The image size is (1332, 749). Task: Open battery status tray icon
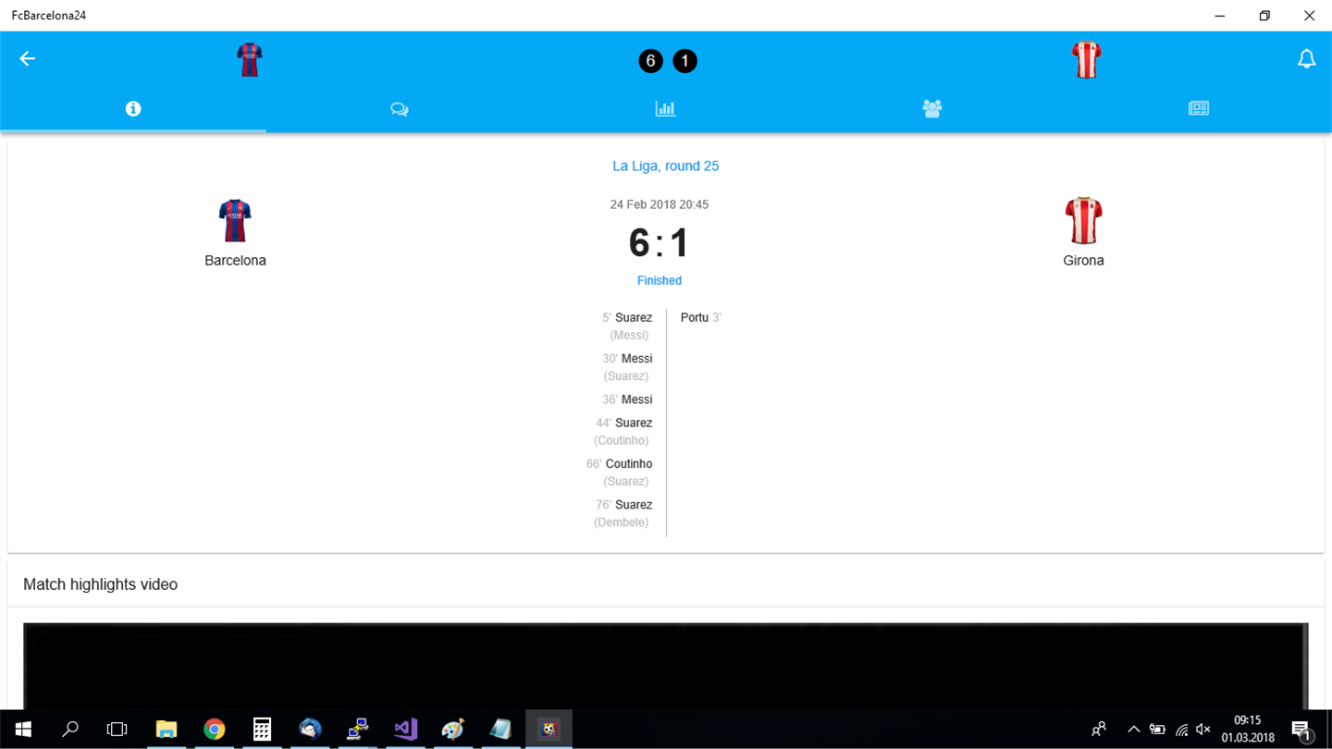1157,730
